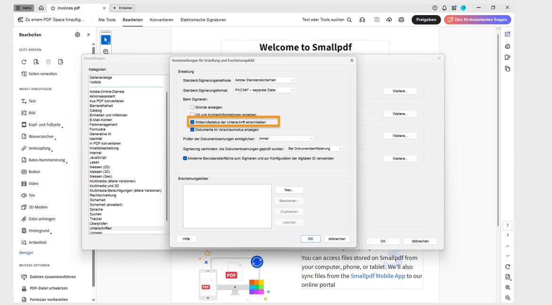Select the Ton audio tool
The width and height of the screenshot is (552, 305).
(28, 195)
